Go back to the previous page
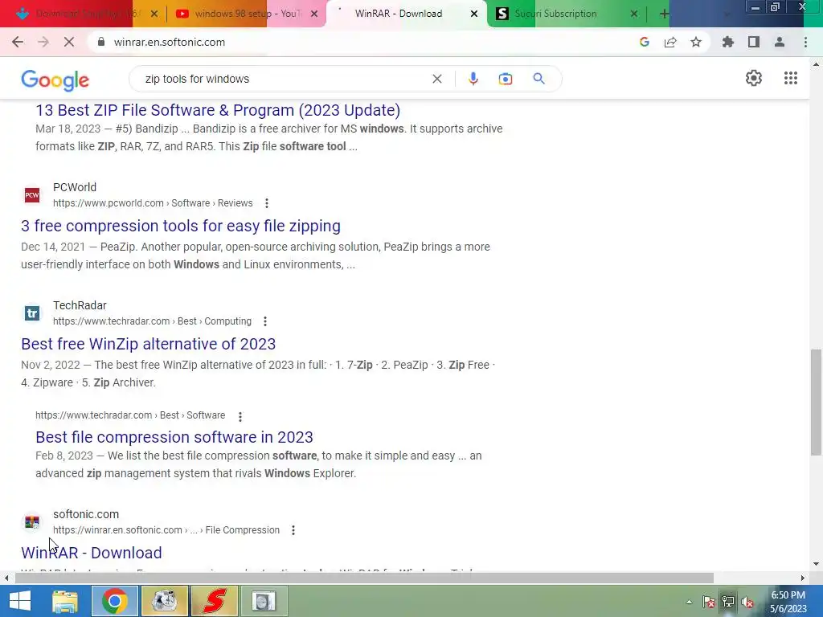The width and height of the screenshot is (823, 617). 18,42
